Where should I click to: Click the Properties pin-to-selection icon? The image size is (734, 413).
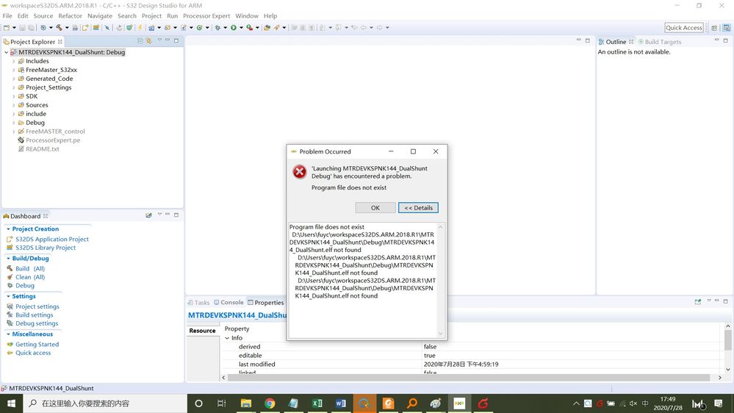[x=697, y=302]
